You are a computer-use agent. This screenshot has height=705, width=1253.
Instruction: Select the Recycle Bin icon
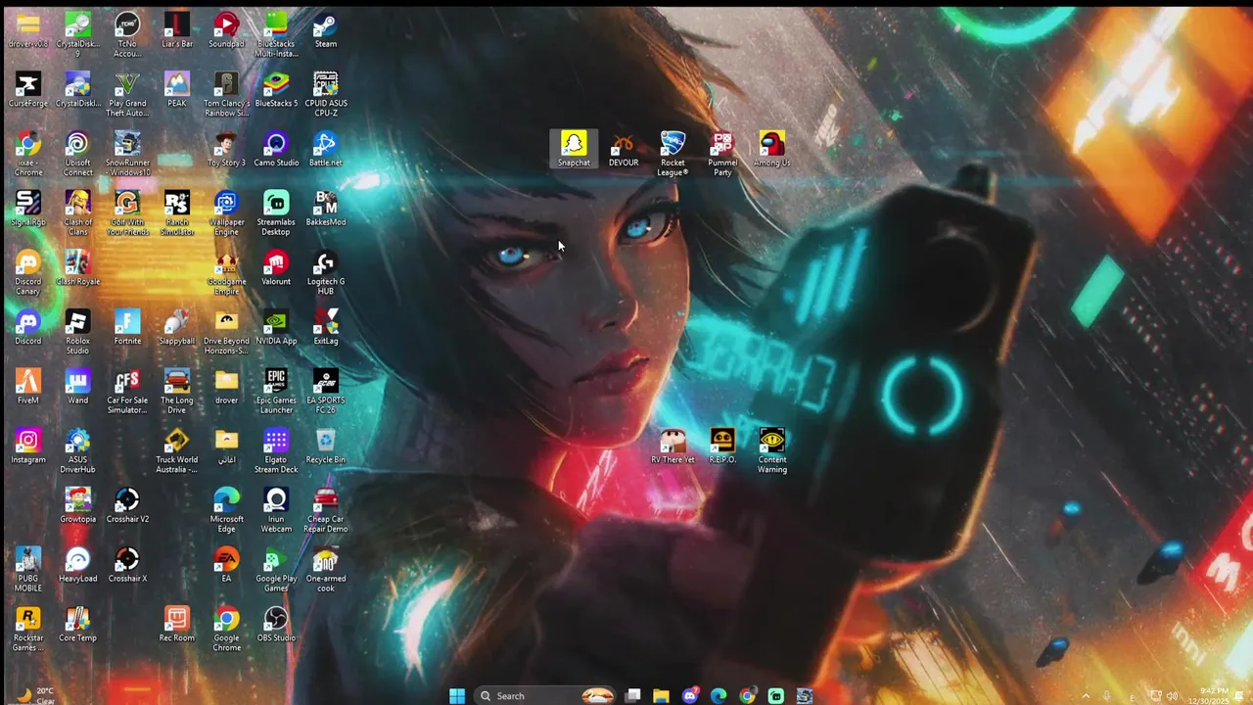(325, 446)
